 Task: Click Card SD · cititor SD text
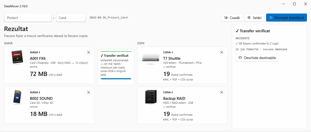(x=41, y=103)
